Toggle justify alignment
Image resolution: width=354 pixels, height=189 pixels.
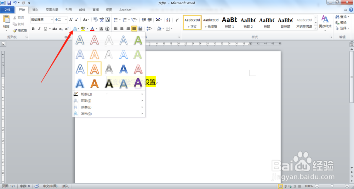134,28
